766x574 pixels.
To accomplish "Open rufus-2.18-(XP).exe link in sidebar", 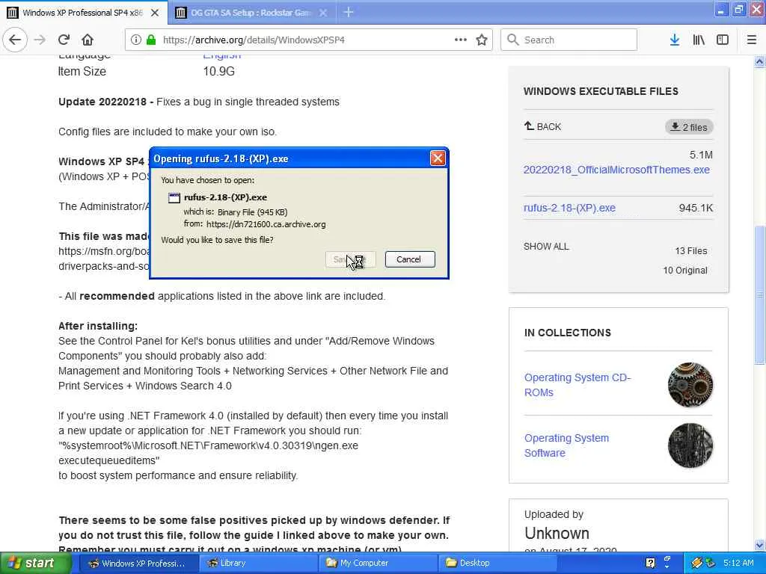I will pos(569,208).
